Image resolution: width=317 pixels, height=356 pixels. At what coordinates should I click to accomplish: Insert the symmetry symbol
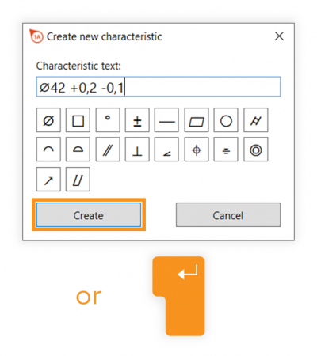tap(226, 150)
